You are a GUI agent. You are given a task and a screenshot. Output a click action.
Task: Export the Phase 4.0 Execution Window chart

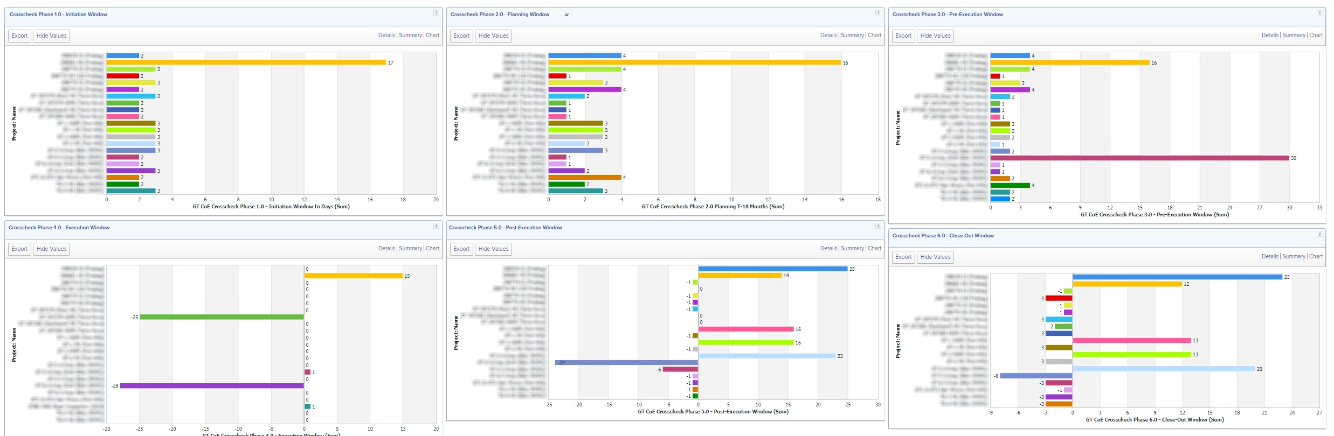point(19,249)
